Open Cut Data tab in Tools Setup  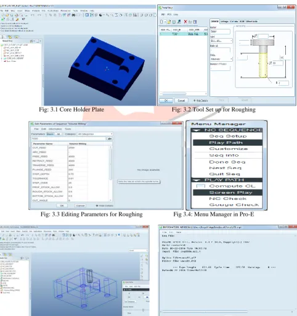tap(234, 22)
